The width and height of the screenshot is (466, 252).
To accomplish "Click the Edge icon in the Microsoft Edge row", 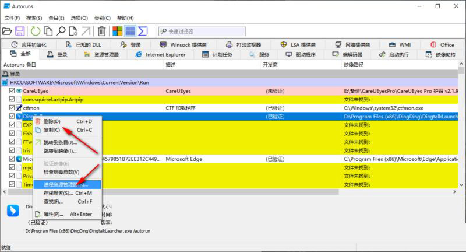I will [19, 159].
